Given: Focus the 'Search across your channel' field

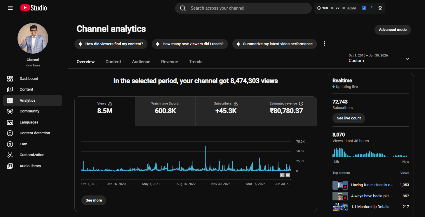Looking at the screenshot, I should point(243,8).
